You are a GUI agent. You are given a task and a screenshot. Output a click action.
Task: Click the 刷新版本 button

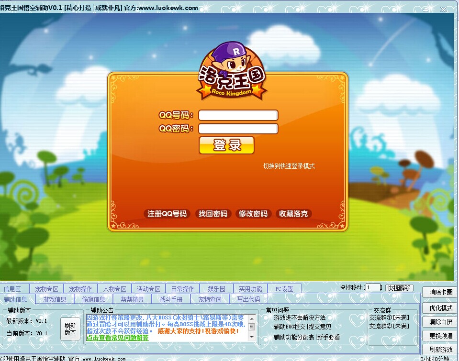click(70, 329)
